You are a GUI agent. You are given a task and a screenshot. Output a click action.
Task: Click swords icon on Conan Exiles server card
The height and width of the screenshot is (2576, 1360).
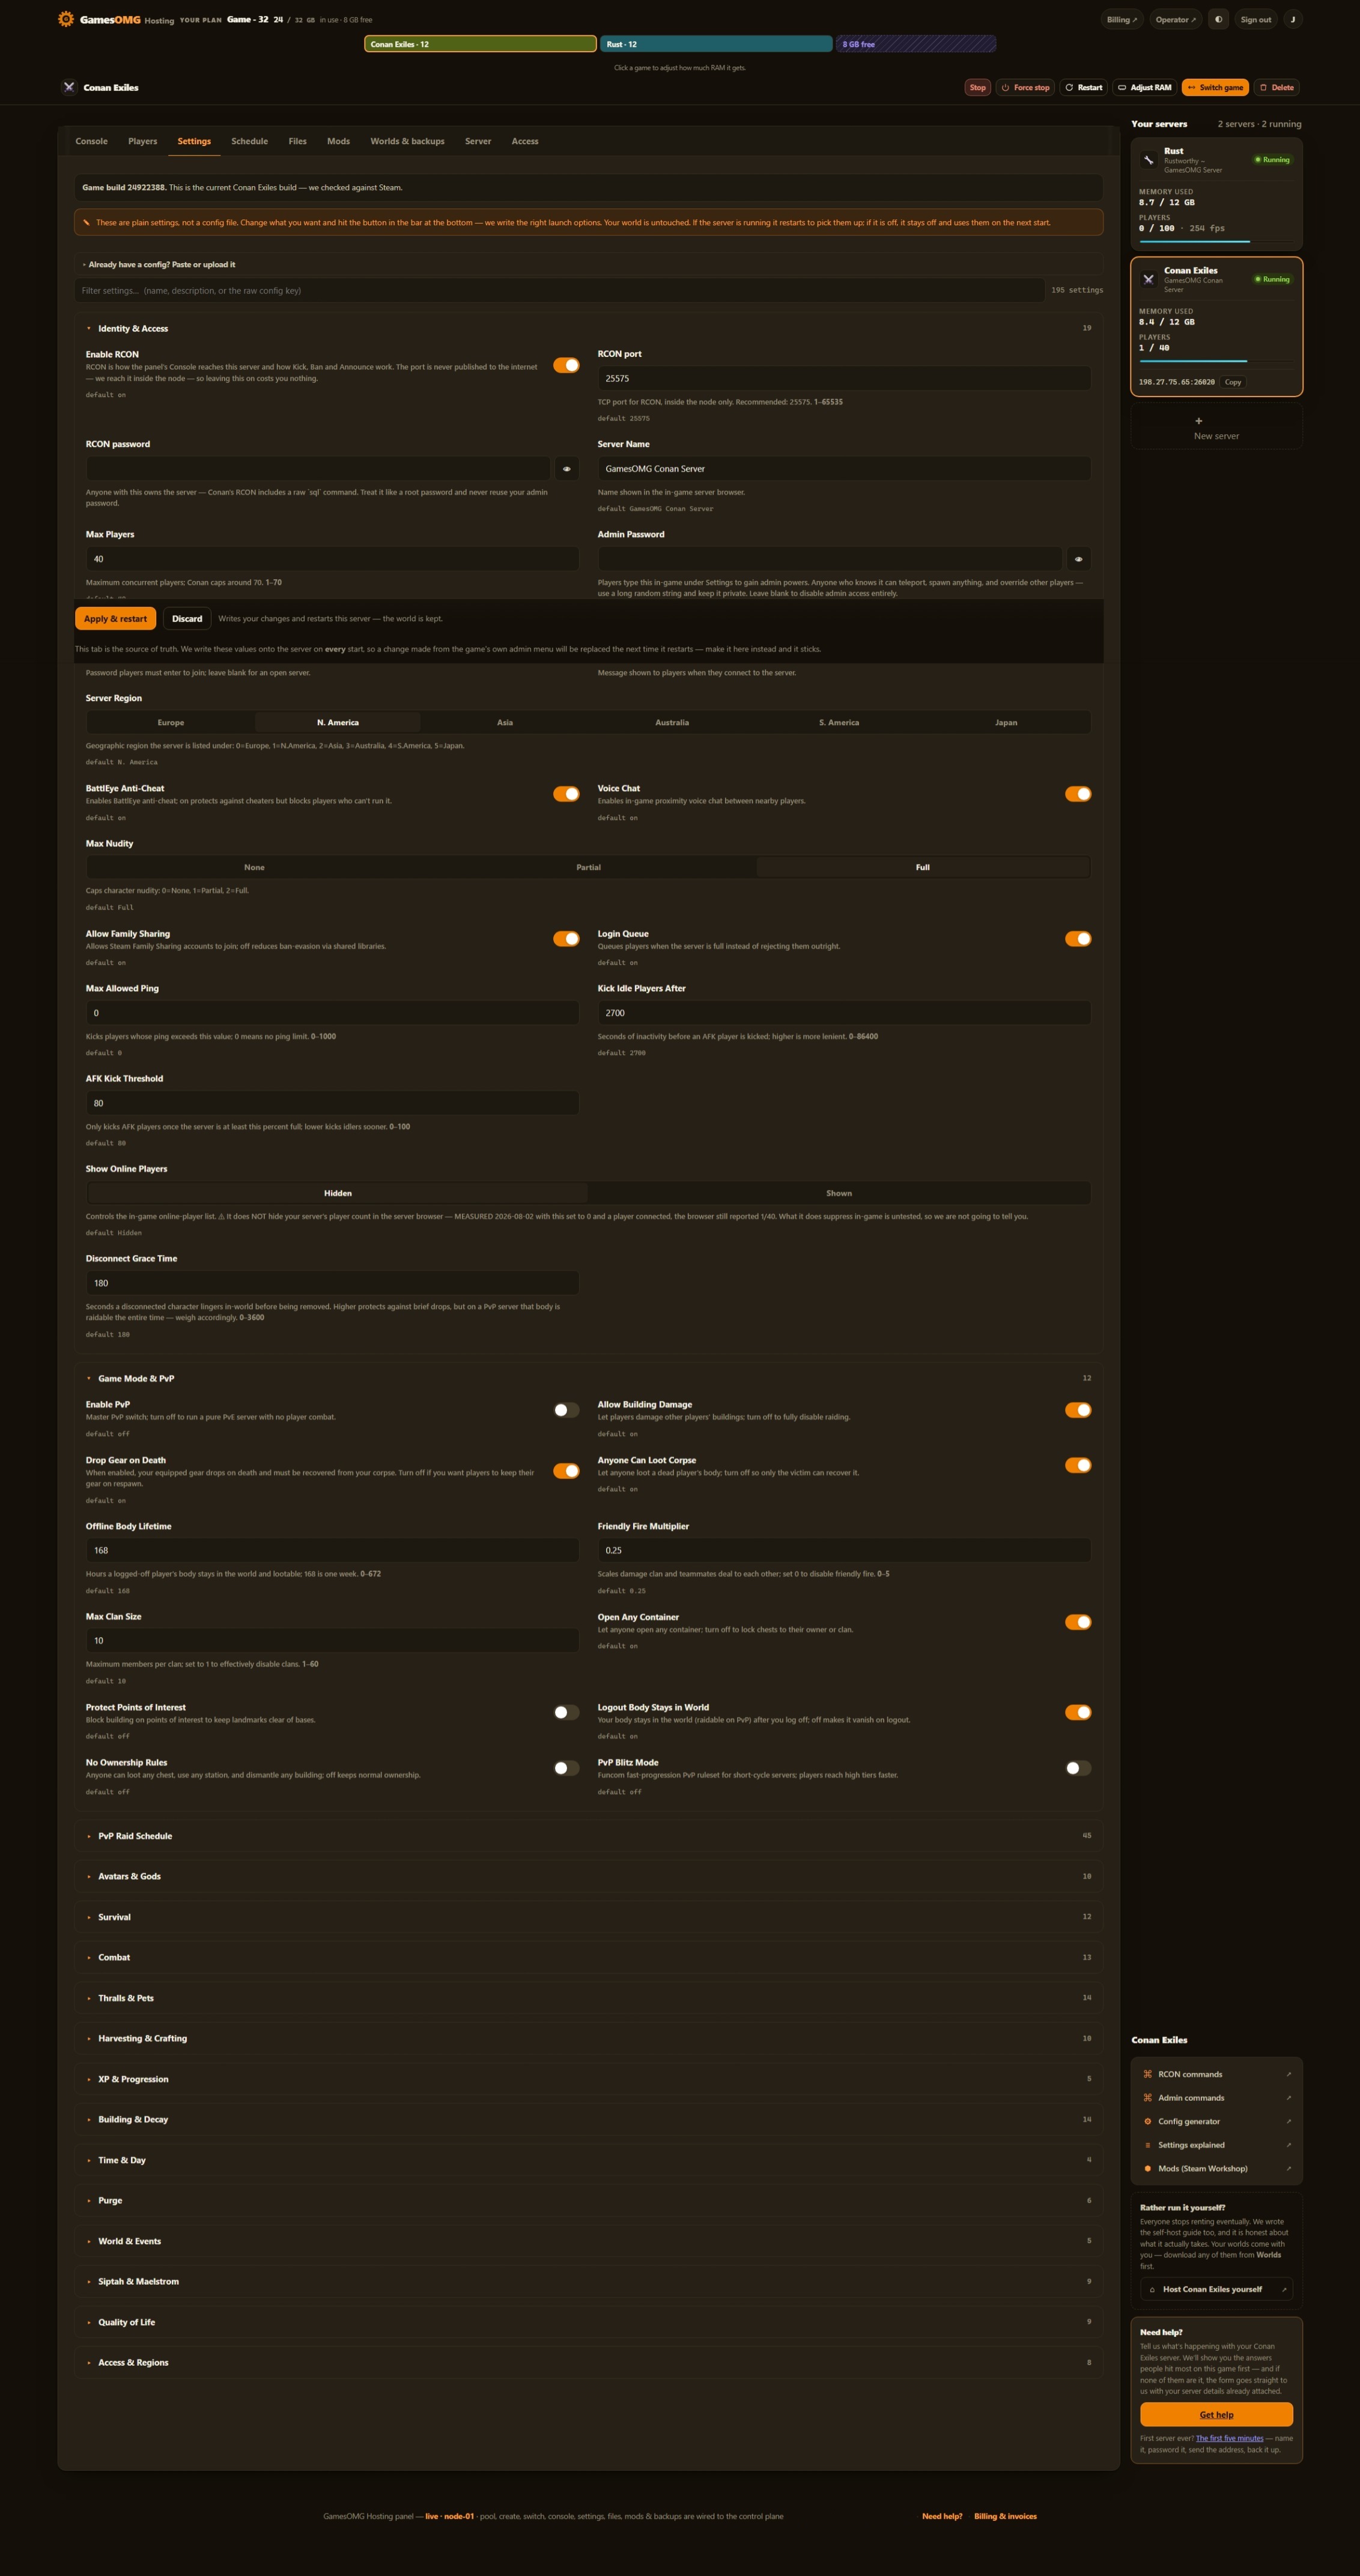[1149, 279]
